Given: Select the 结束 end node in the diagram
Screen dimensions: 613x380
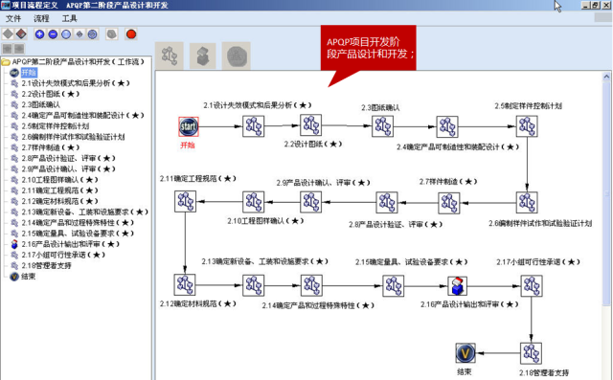Looking at the screenshot, I should pos(465,353).
